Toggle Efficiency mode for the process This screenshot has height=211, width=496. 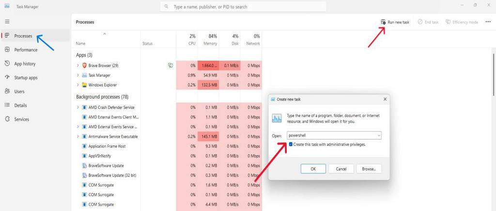click(x=462, y=22)
